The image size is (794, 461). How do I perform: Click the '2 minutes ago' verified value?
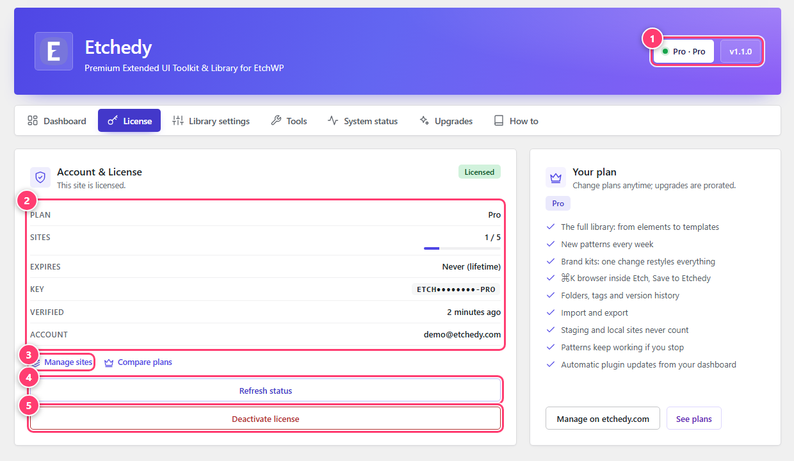tap(474, 312)
